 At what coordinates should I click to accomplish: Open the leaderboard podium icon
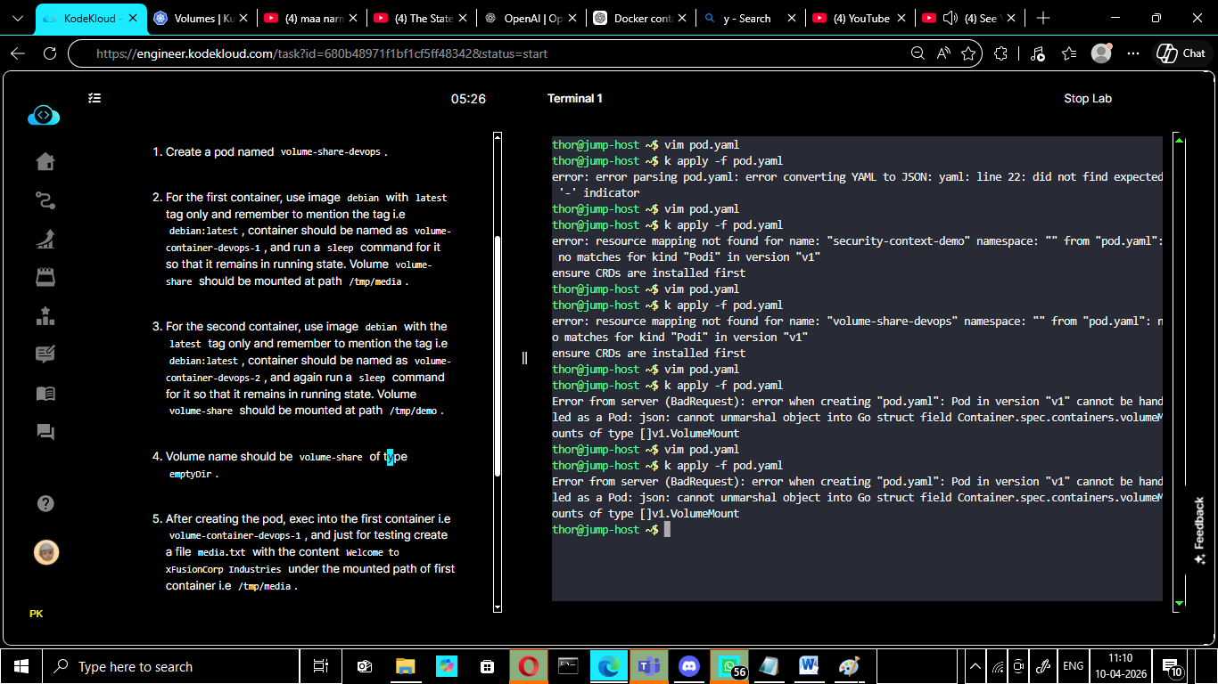45,316
